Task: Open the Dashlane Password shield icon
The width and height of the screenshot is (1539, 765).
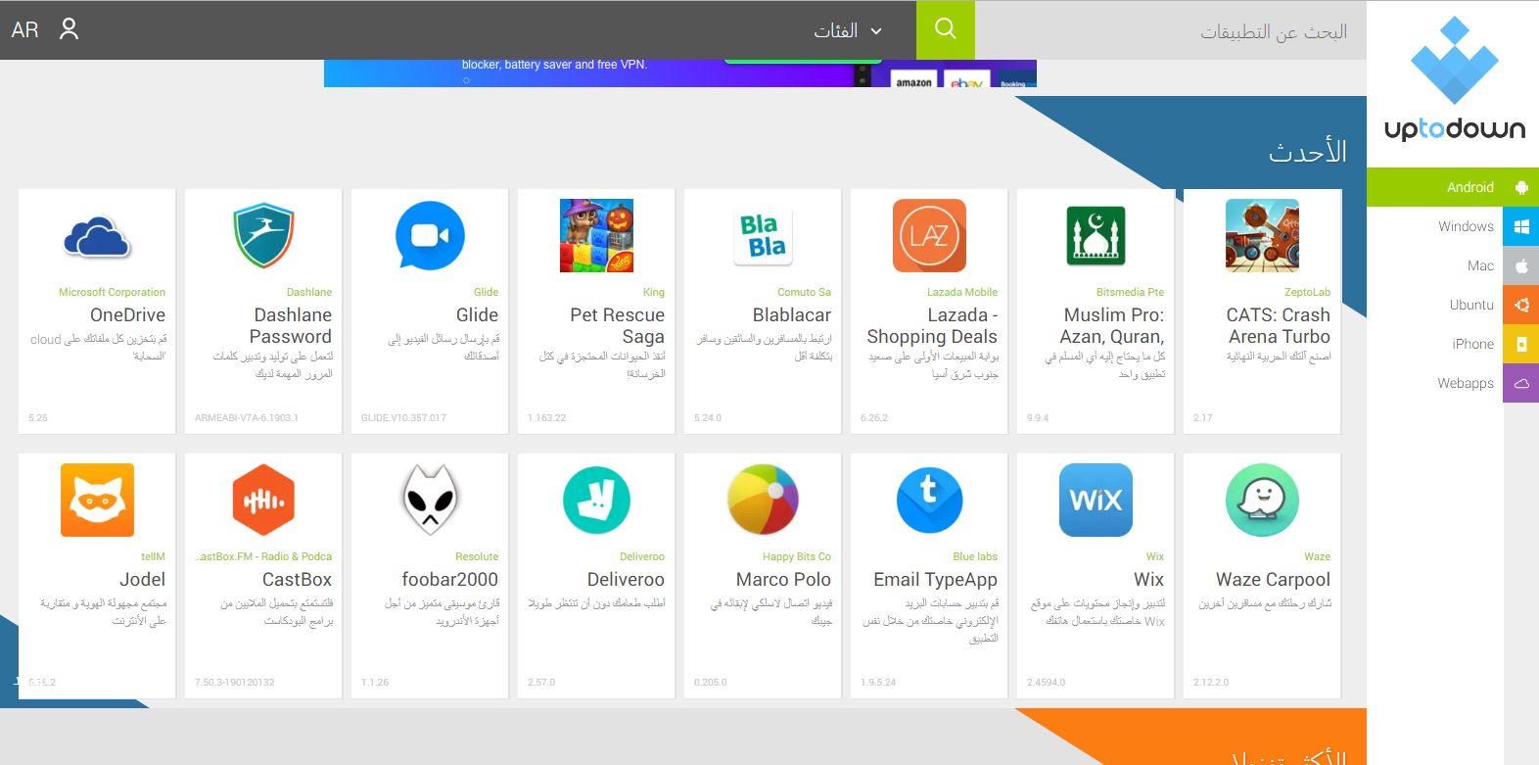Action: tap(263, 236)
